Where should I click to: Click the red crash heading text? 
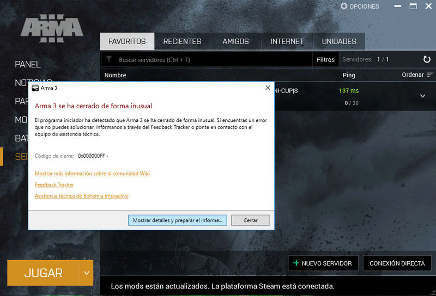pyautogui.click(x=93, y=106)
